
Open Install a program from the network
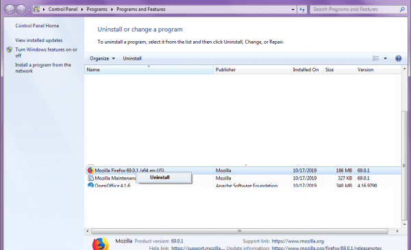(x=43, y=68)
